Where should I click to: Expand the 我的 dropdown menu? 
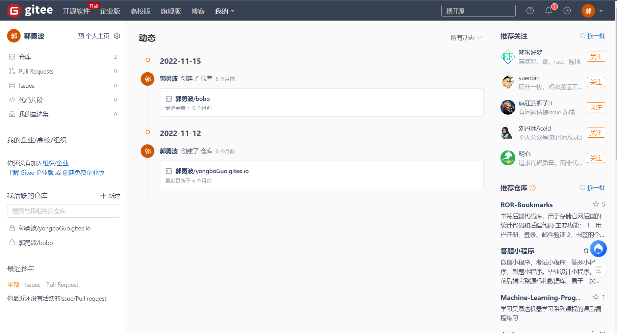[x=225, y=11]
